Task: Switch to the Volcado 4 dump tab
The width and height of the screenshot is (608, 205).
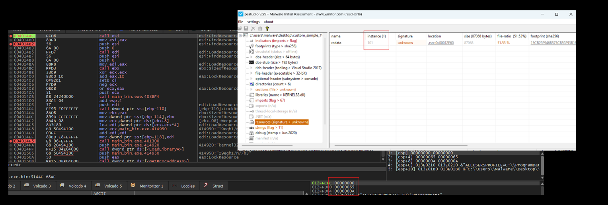Action: (74, 186)
